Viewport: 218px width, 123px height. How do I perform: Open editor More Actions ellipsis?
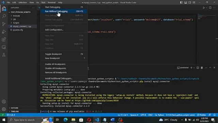(214, 8)
